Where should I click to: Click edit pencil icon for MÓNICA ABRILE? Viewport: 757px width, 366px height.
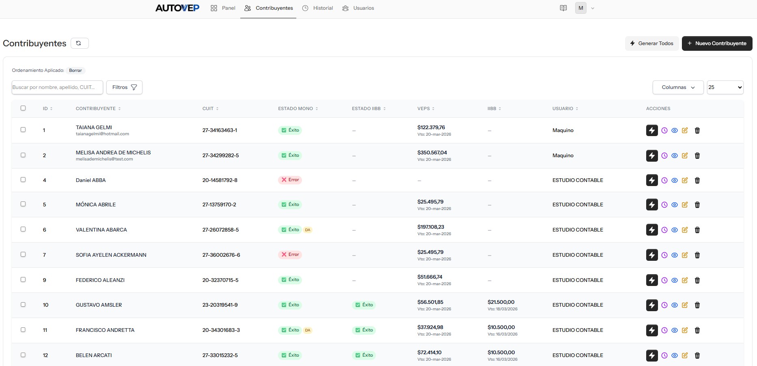pyautogui.click(x=685, y=205)
